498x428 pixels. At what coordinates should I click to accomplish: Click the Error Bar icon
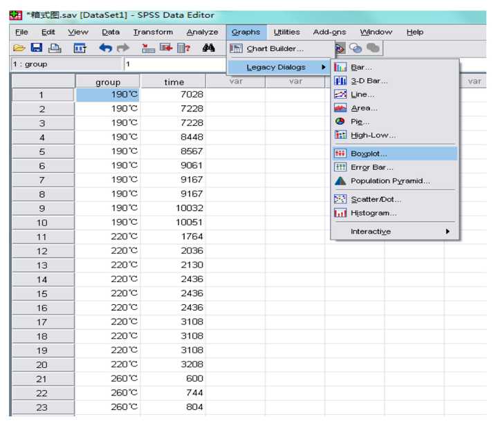point(340,167)
